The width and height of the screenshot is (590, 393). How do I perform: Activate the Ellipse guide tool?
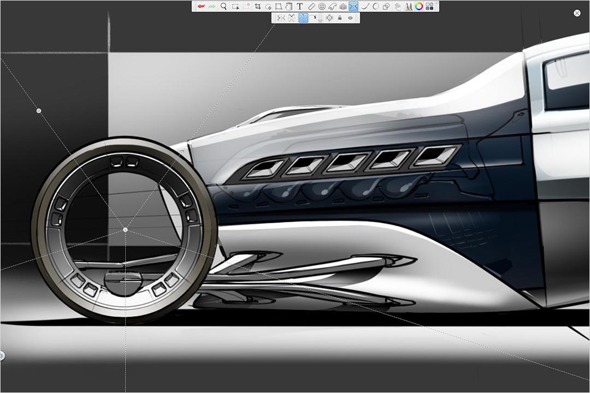321,5
